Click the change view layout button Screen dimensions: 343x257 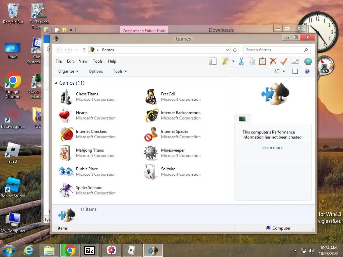[x=277, y=71]
